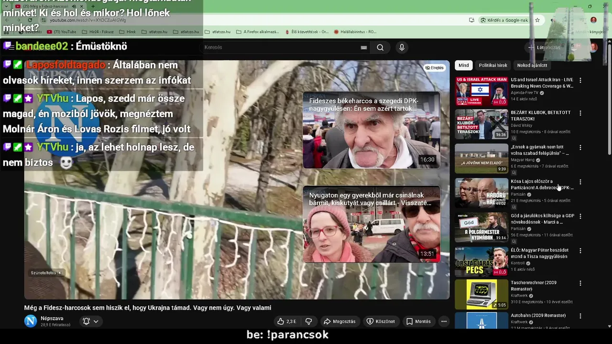The width and height of the screenshot is (612, 344).
Task: Select the Politikai hírek filter chip
Action: [x=493, y=65]
